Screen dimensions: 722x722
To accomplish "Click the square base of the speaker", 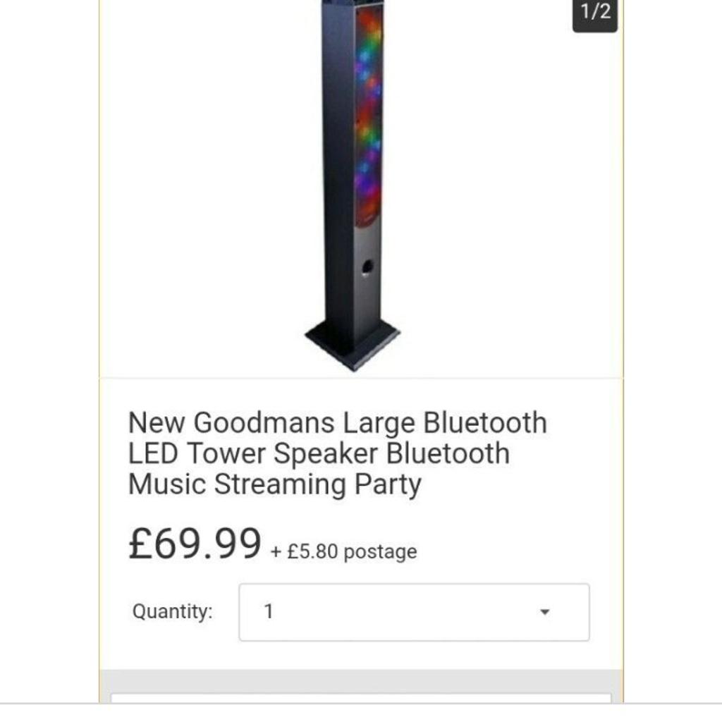I will coord(353,344).
